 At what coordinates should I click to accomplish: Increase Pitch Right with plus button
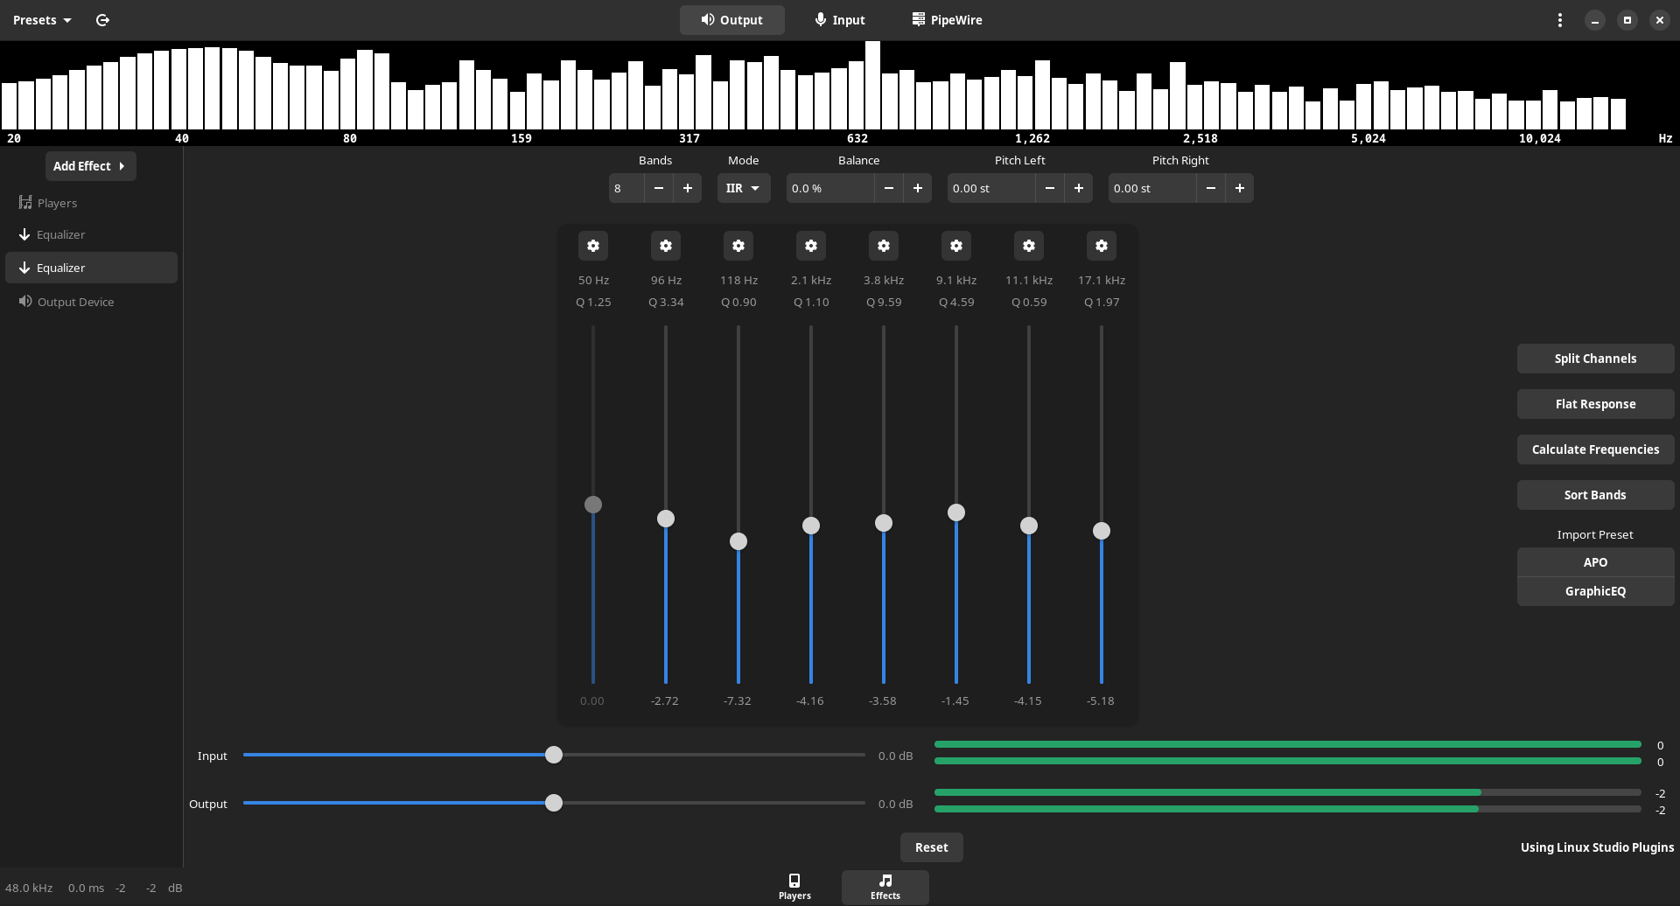[1239, 189]
